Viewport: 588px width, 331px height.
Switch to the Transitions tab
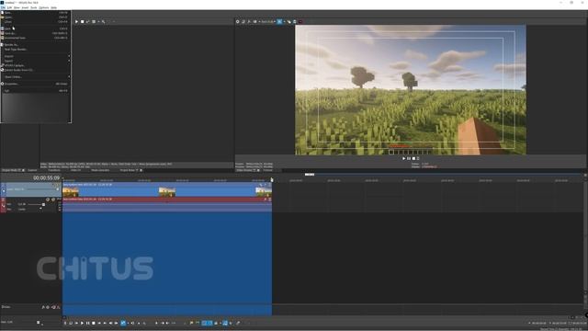(x=54, y=170)
